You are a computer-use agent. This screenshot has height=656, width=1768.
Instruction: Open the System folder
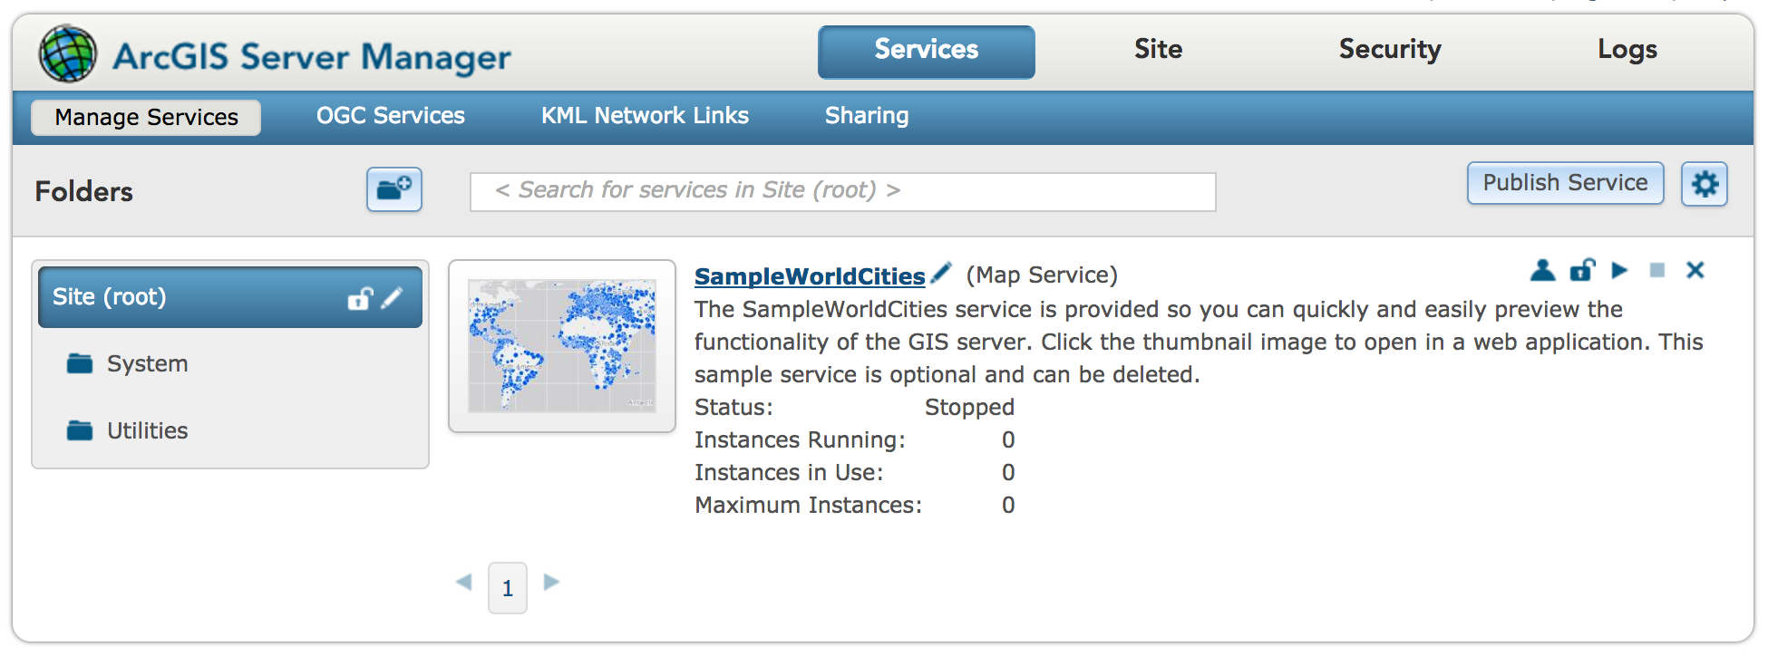point(146,363)
